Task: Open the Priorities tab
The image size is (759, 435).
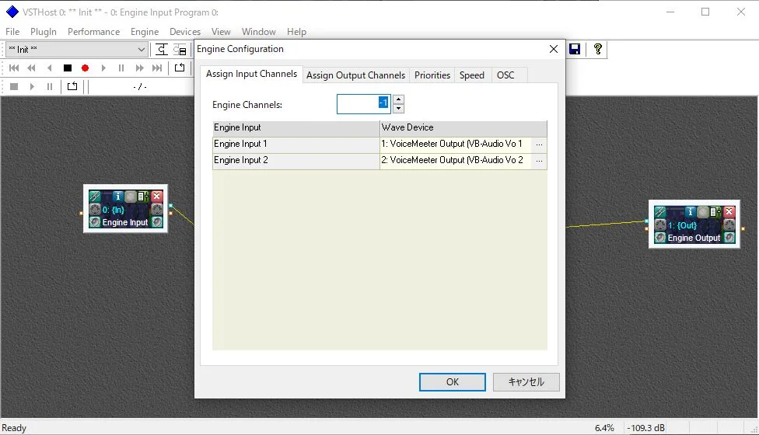Action: (432, 75)
